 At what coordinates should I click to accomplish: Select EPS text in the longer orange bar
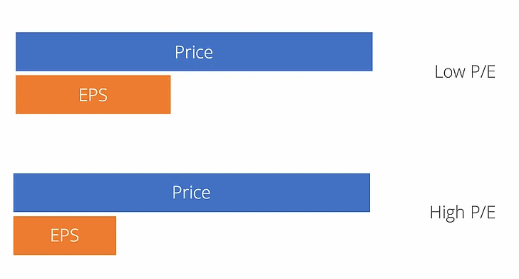pos(93,95)
